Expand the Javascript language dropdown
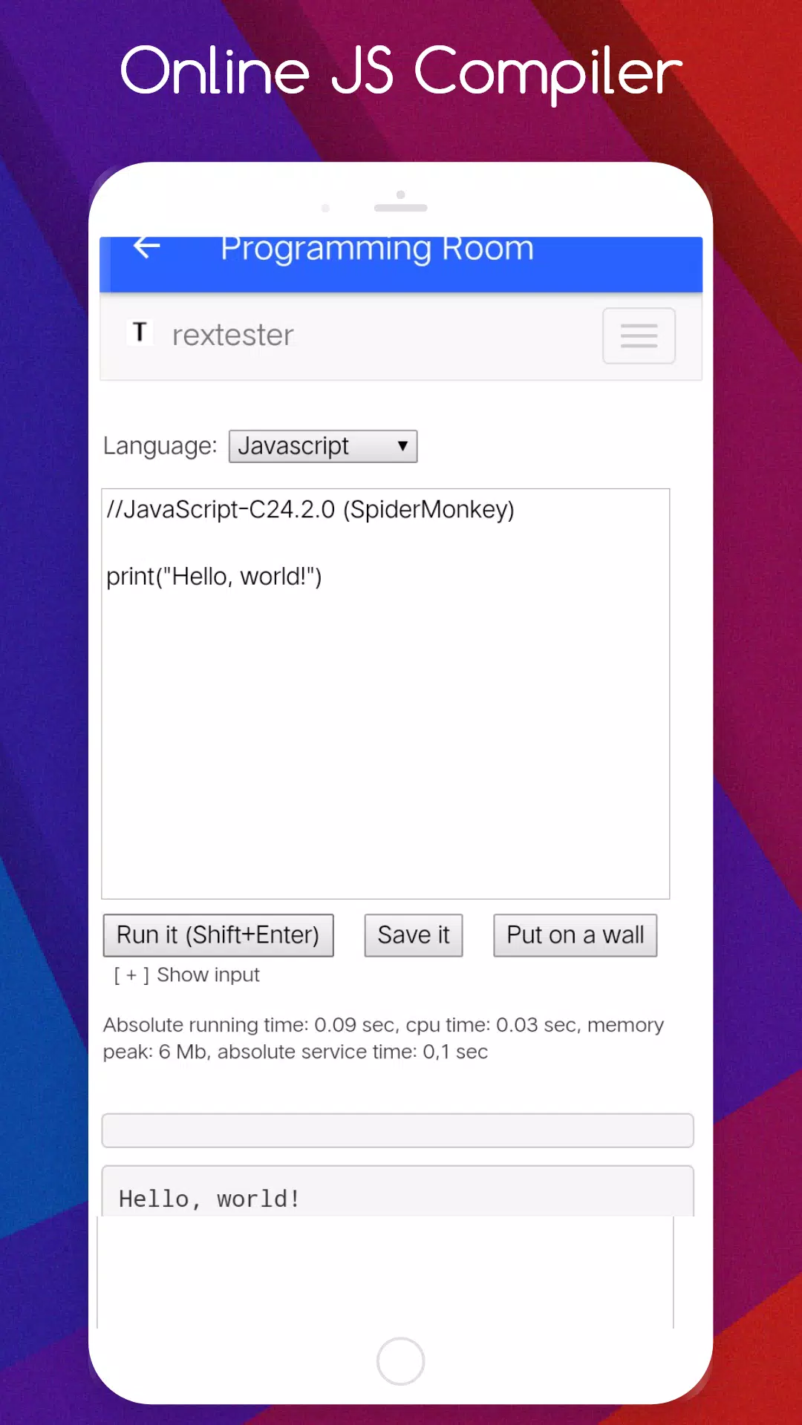This screenshot has height=1425, width=802. coord(323,446)
